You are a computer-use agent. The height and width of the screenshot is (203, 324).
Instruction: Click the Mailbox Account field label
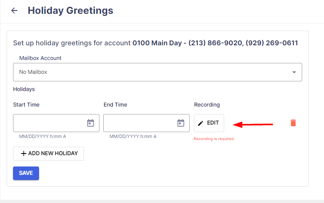click(40, 58)
